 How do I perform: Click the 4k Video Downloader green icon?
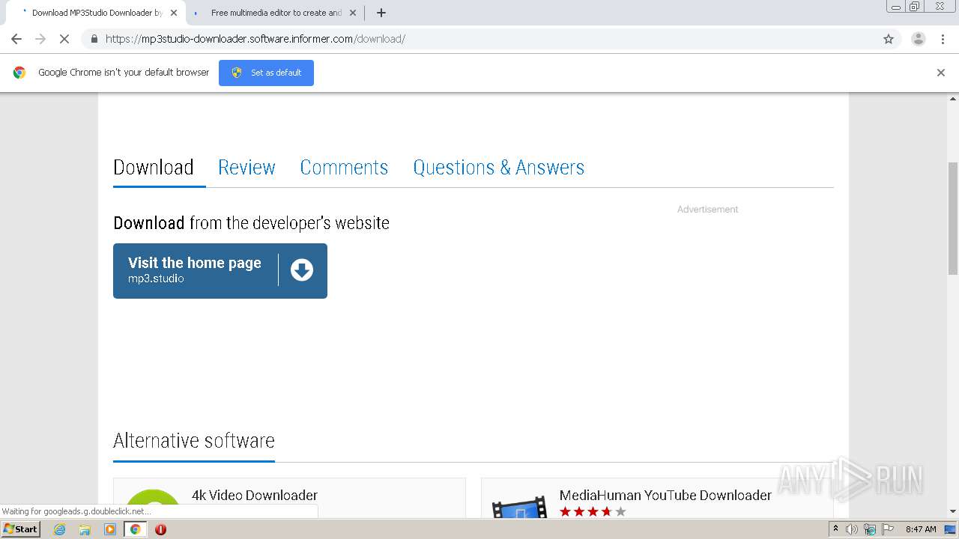pyautogui.click(x=153, y=503)
